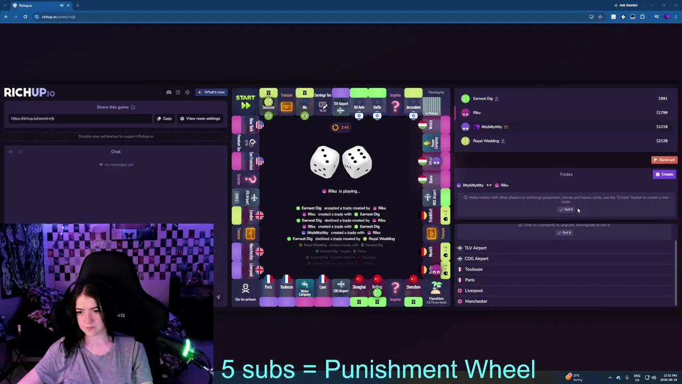Select the Paris tile on the board
The height and width of the screenshot is (384, 682).
(269, 293)
